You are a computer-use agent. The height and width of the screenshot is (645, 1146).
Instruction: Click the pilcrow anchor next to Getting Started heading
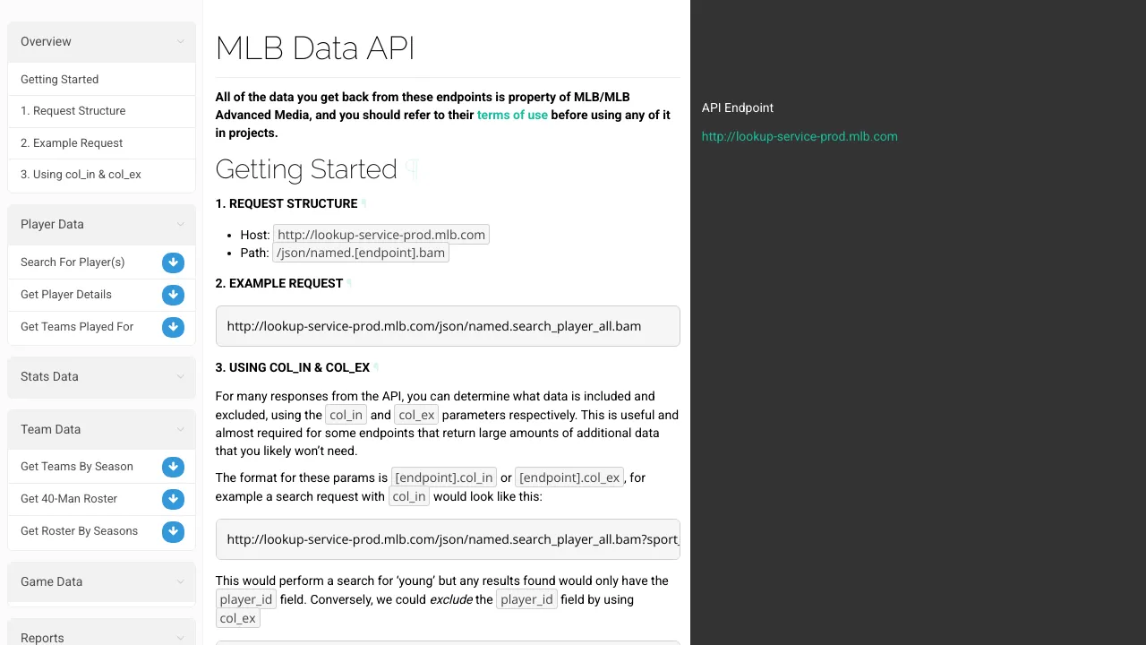click(x=412, y=169)
